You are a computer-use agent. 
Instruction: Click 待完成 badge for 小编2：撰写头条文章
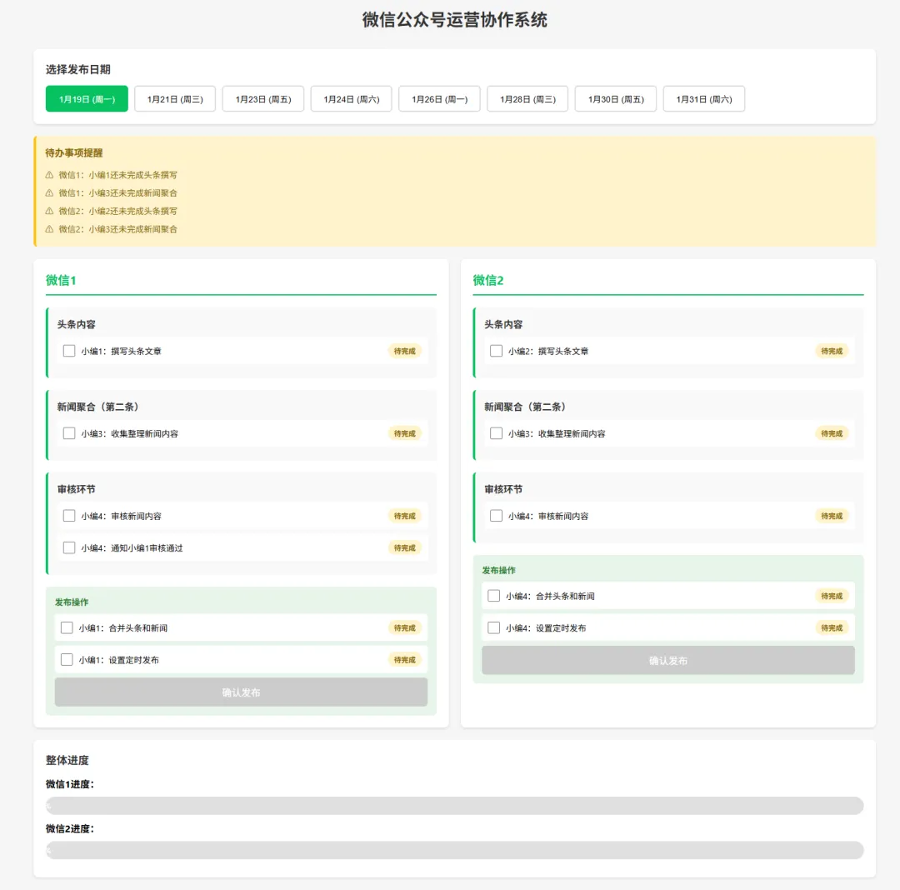coord(832,351)
